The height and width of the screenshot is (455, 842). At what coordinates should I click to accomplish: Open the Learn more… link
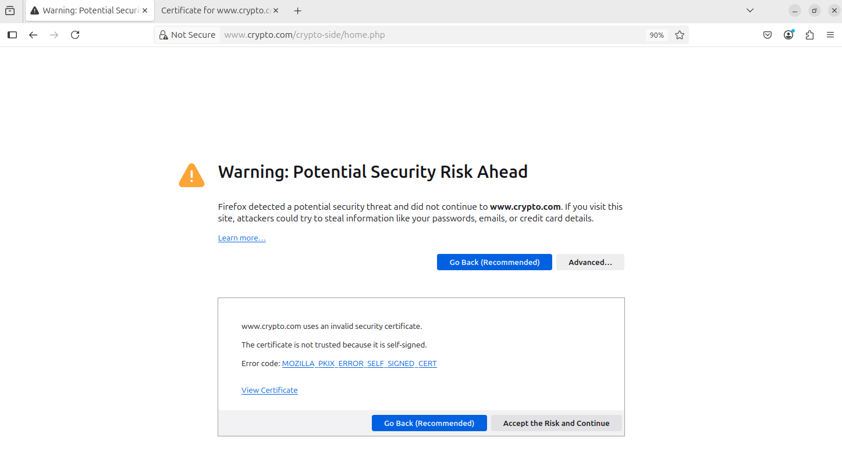coord(241,238)
